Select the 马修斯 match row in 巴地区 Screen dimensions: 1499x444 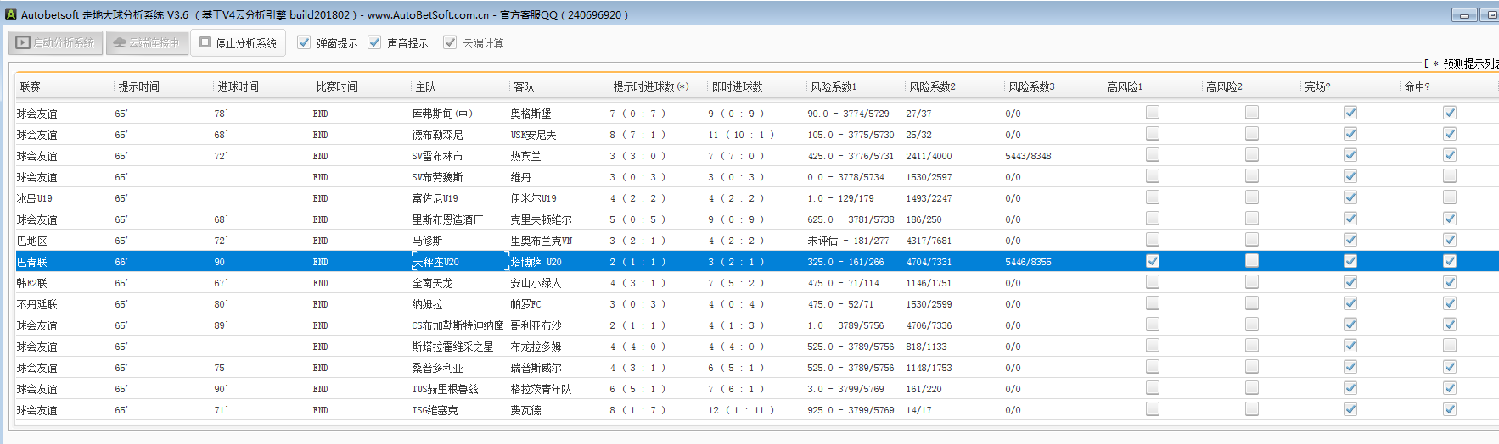point(427,241)
